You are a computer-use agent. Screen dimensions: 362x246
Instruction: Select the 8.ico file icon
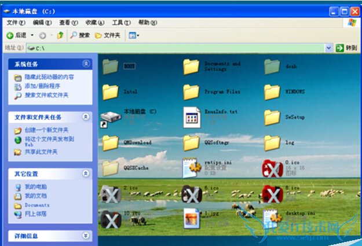pos(273,194)
